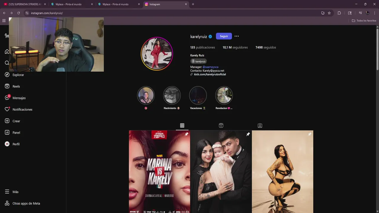The width and height of the screenshot is (379, 213).
Task: Open a new browser tab
Action: click(193, 4)
